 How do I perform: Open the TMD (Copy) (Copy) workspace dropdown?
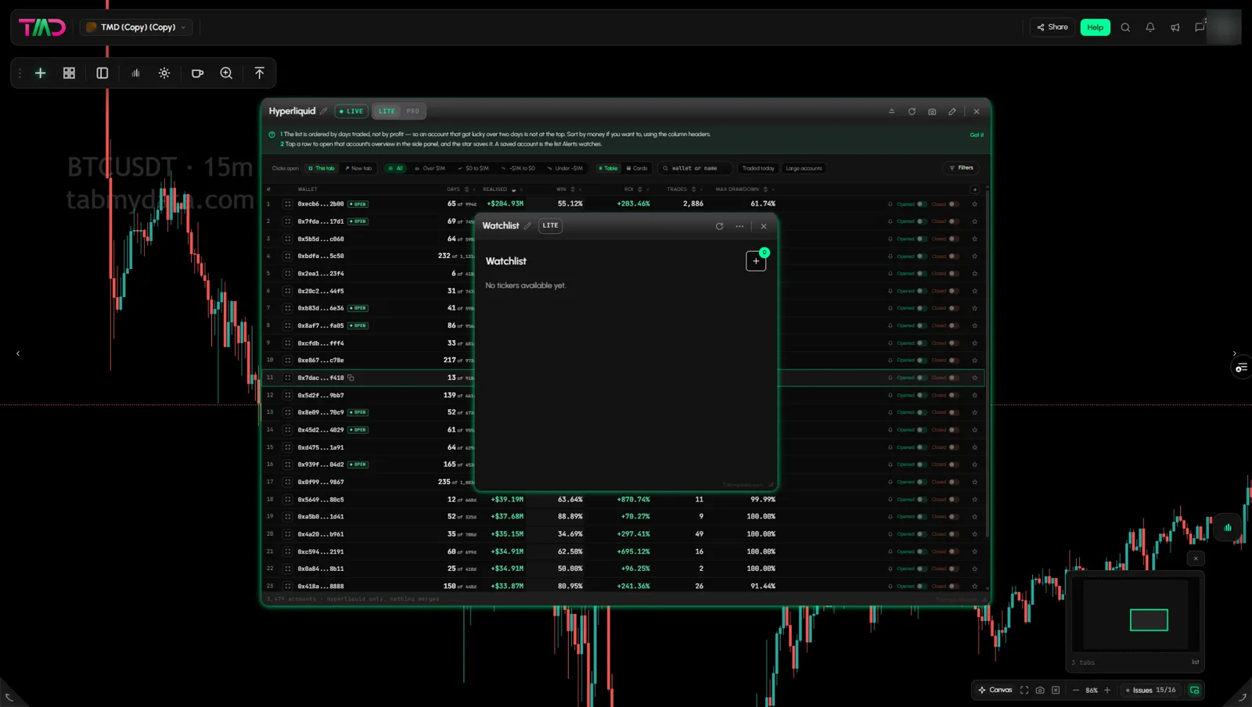click(137, 27)
